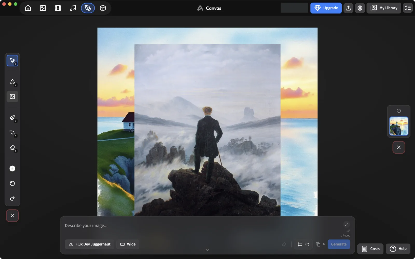Redo the last action

click(12, 199)
